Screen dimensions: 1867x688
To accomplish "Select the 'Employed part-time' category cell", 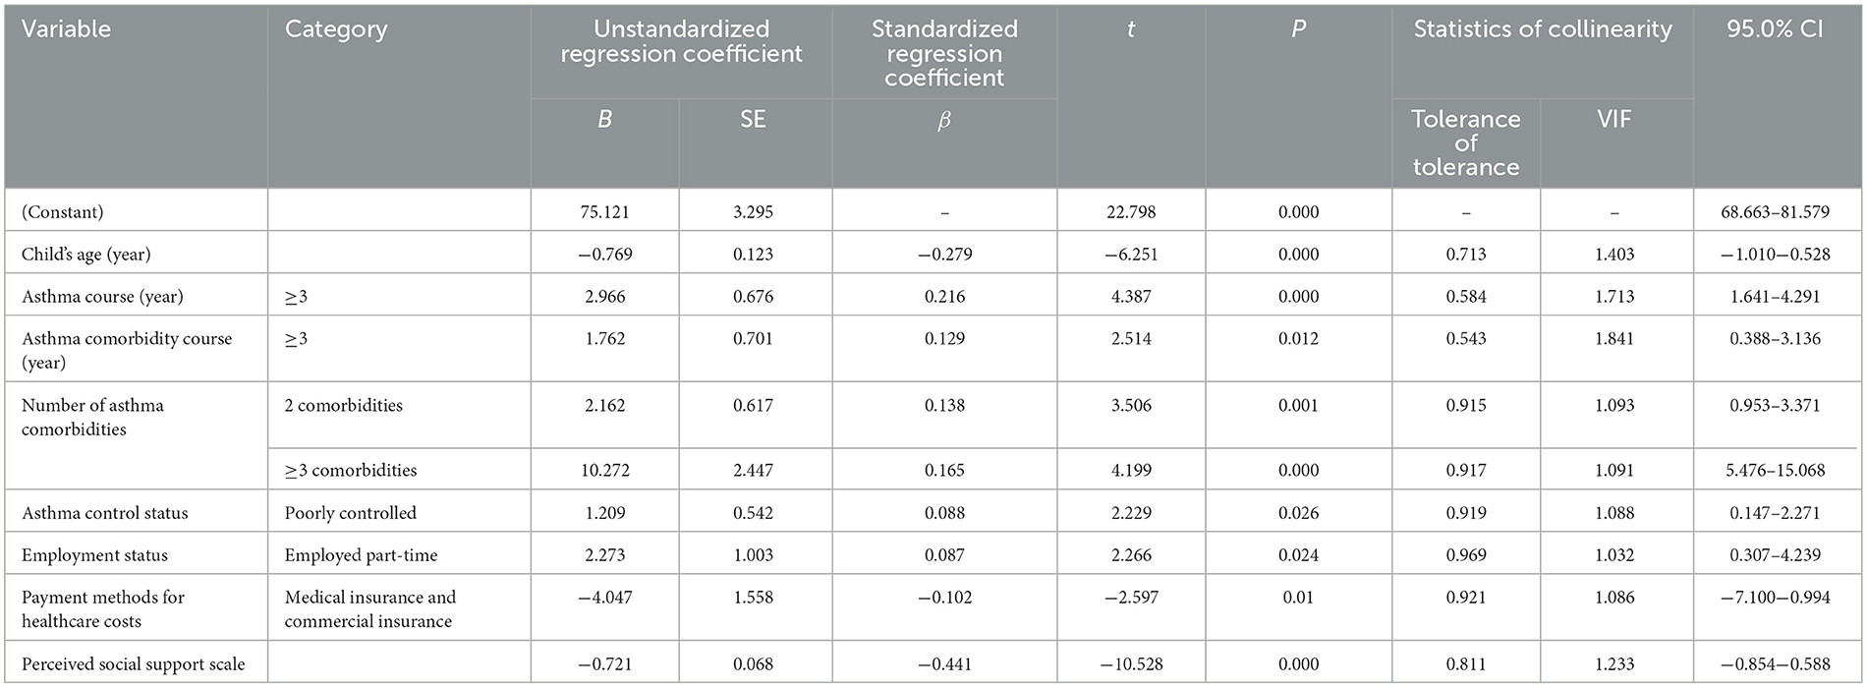I will 361,554.
